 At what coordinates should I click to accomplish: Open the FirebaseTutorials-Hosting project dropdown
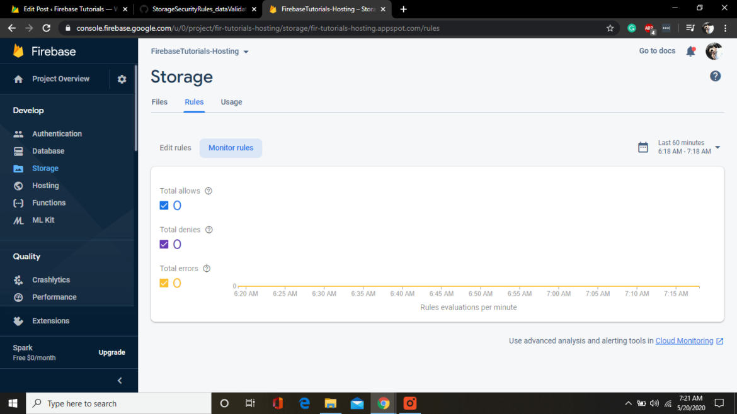(x=200, y=52)
